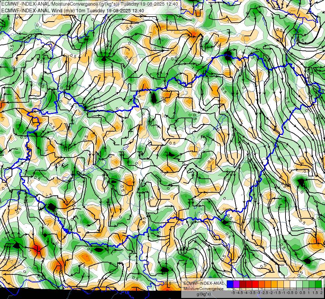
Task: Click the -4.5 tick value in legend
Action: [239, 293]
